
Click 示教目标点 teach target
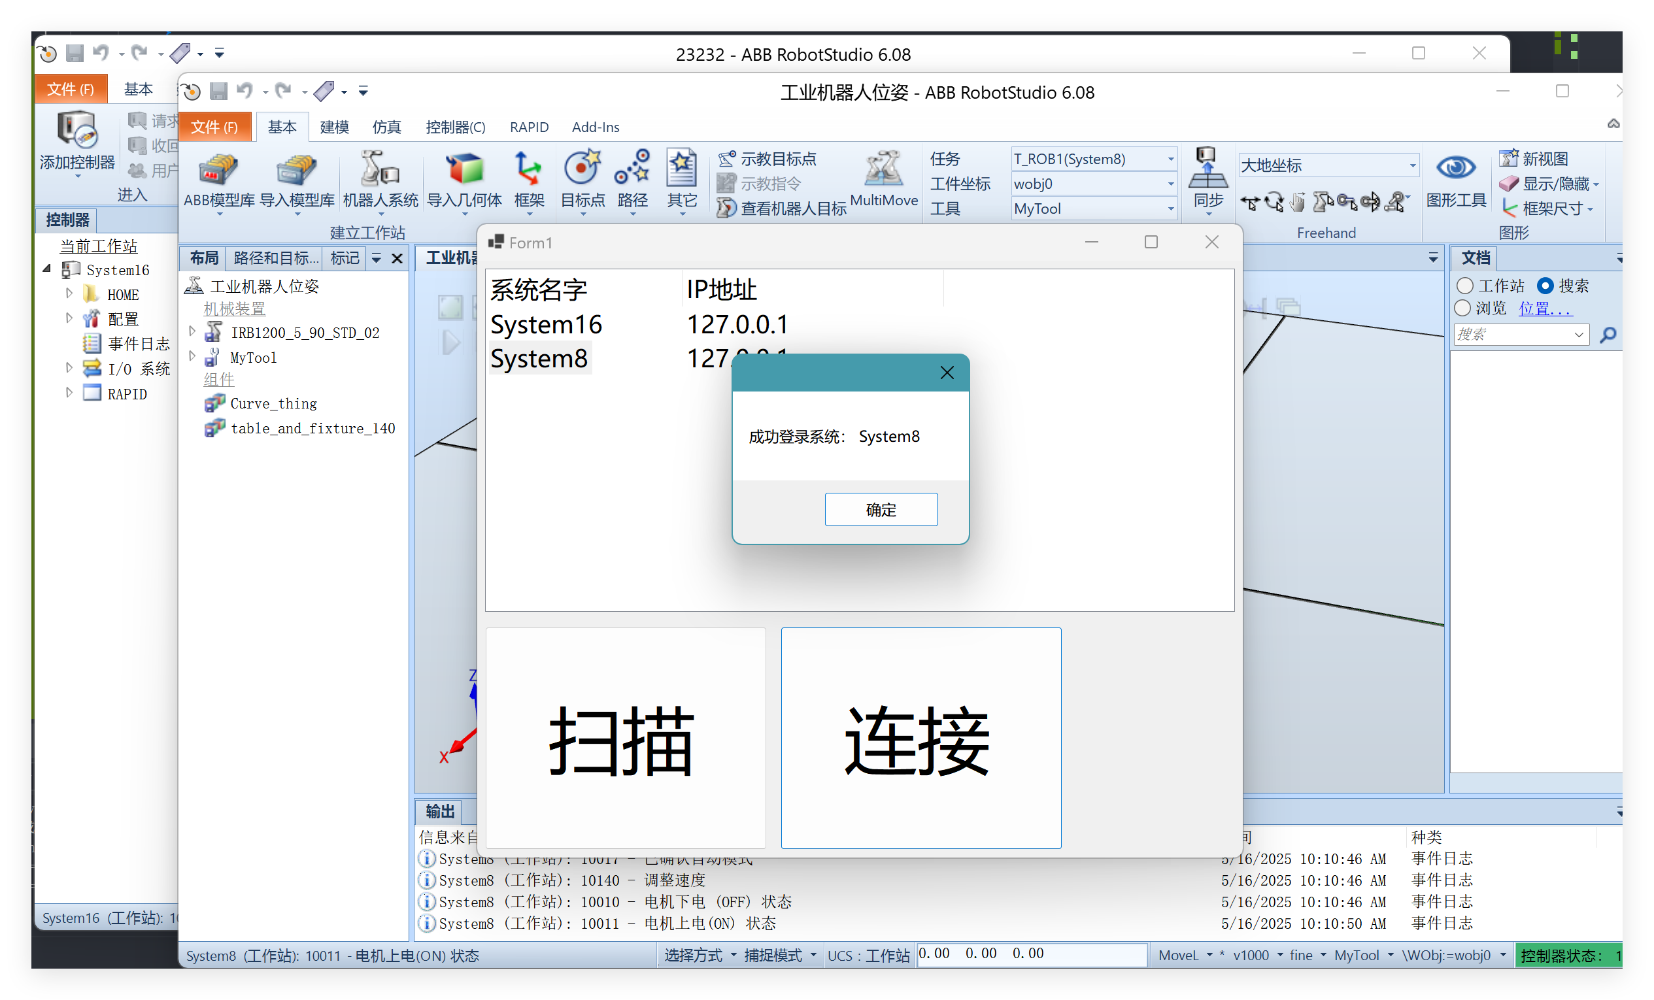point(767,159)
